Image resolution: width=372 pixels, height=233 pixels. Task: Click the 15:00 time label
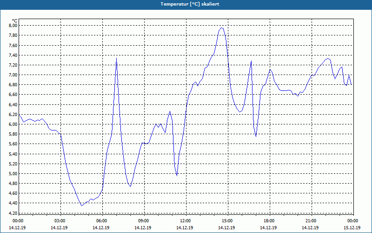point(226,221)
